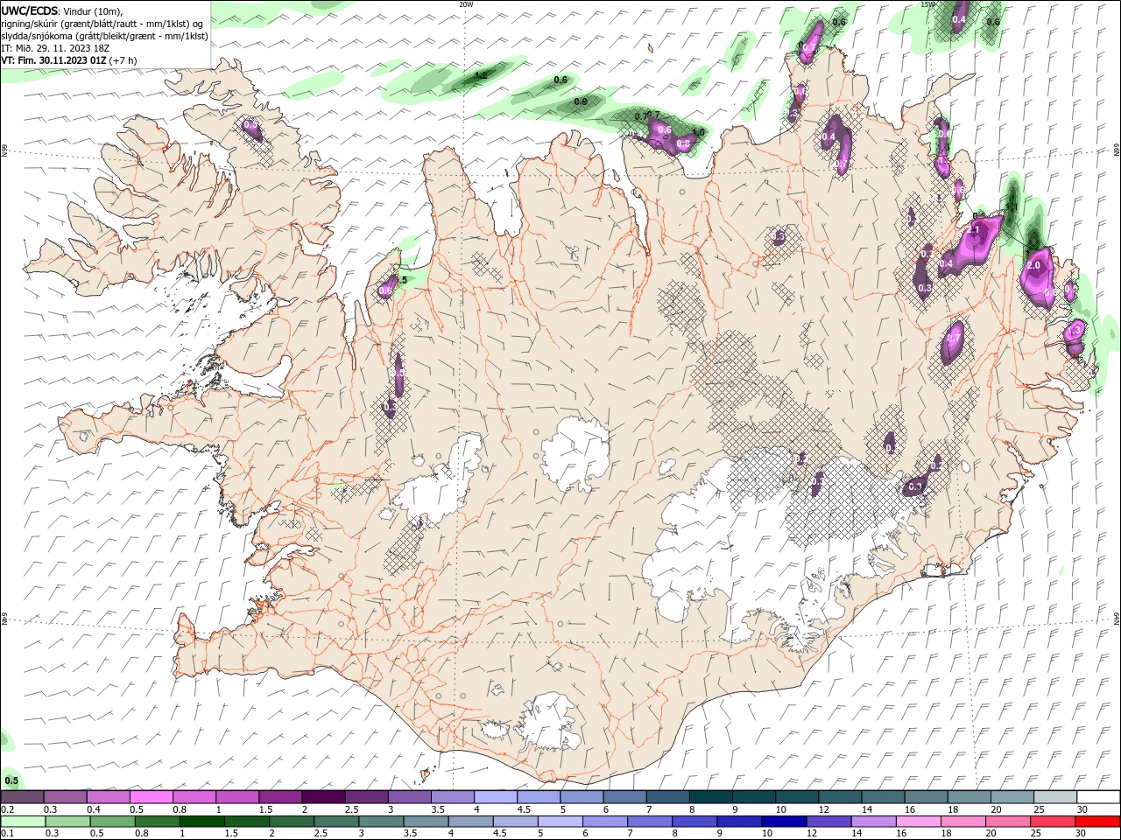Click the '2.0' snowfall value on the map

pyautogui.click(x=1033, y=265)
